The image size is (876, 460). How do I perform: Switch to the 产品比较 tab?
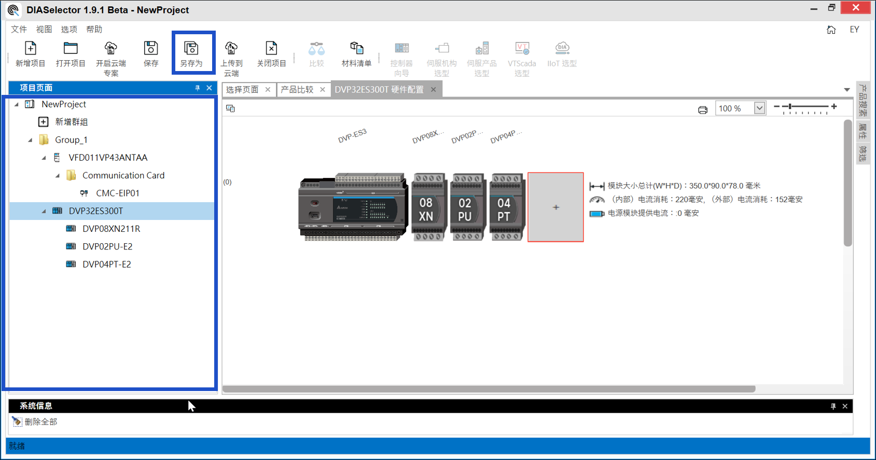click(x=297, y=90)
